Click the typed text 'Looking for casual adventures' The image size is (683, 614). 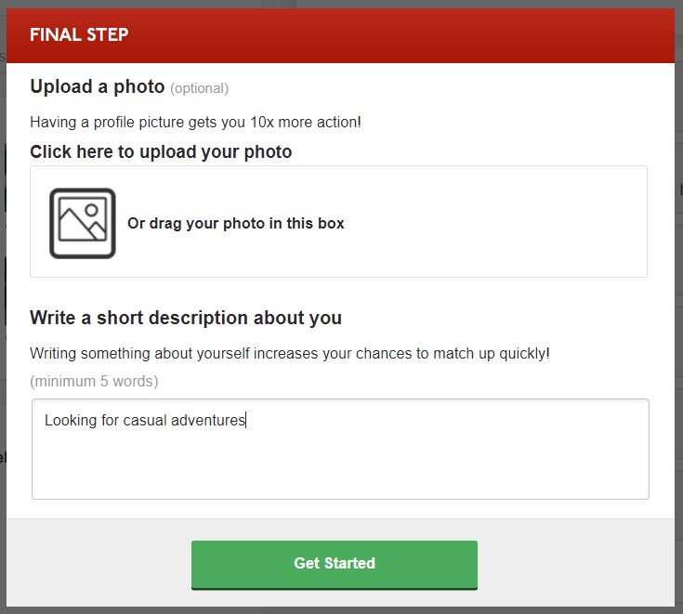point(145,420)
